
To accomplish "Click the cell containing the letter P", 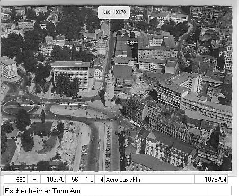I will (34, 180).
